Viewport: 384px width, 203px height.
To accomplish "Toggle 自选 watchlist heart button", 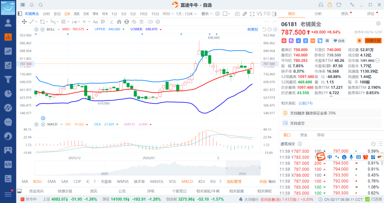I will (x=339, y=41).
